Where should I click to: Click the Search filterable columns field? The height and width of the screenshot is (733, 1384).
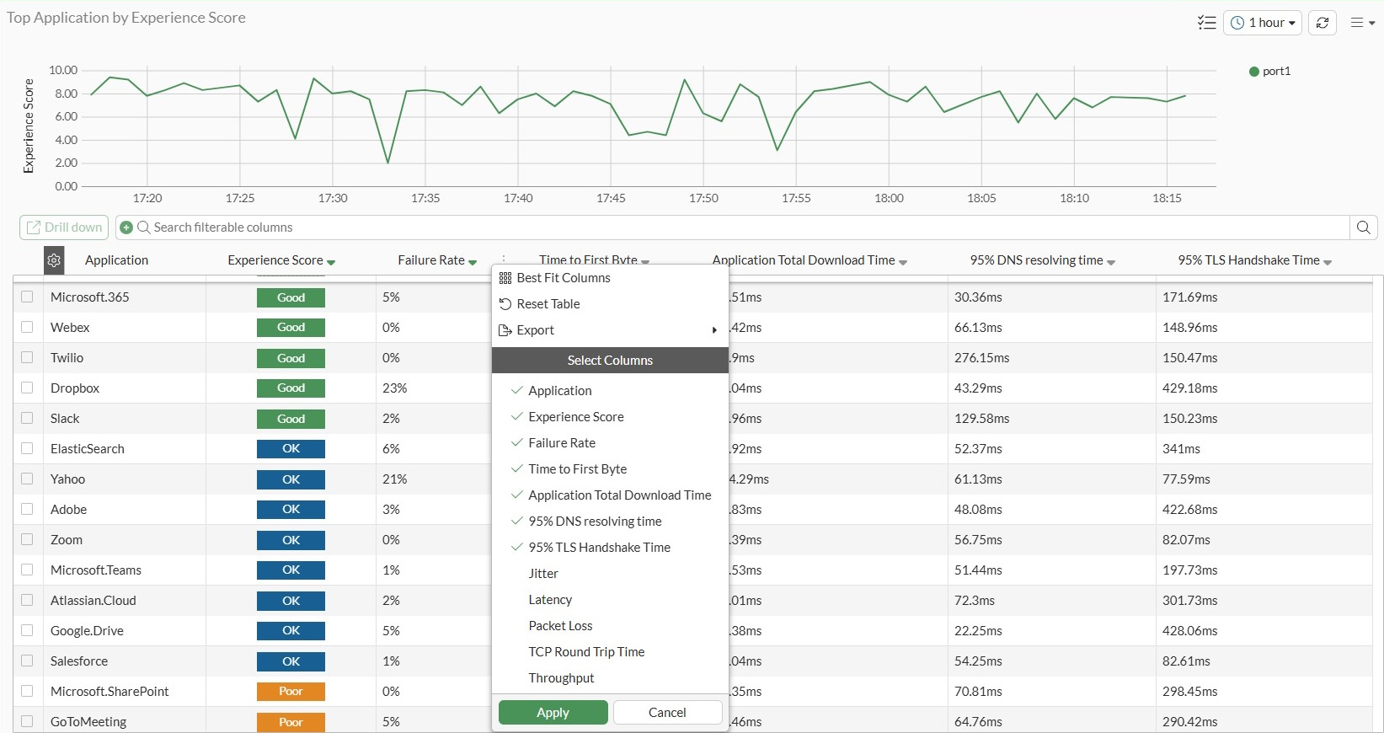pyautogui.click(x=741, y=227)
